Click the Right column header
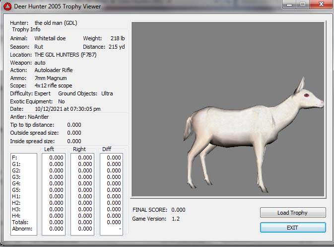 (x=79, y=149)
